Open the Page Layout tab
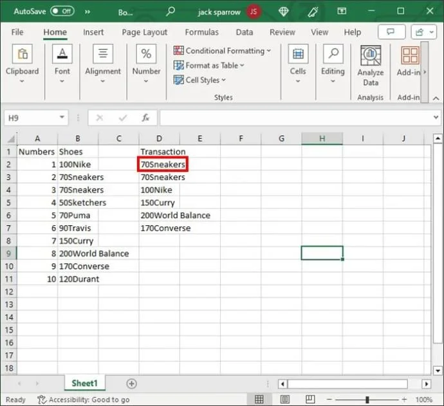This screenshot has height=406, width=444. pyautogui.click(x=145, y=32)
